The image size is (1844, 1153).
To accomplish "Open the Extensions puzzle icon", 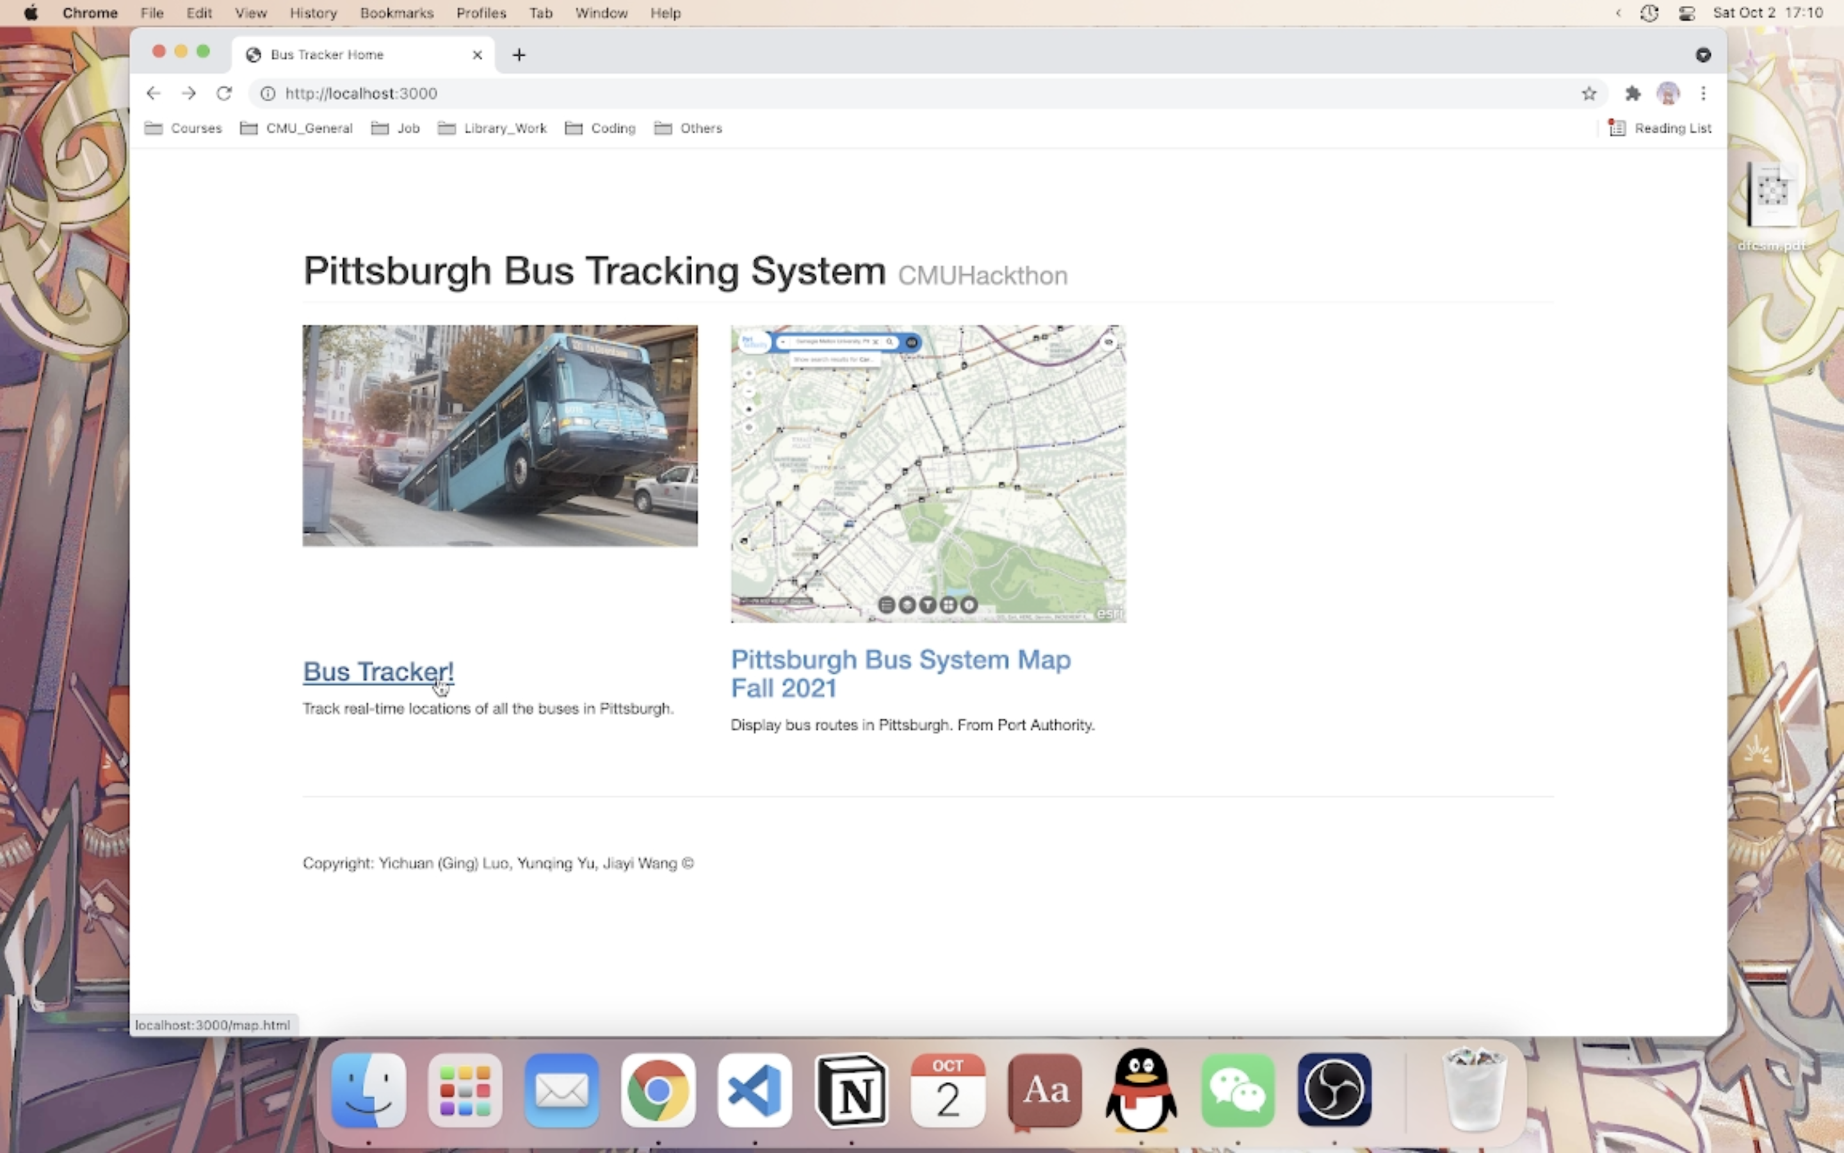I will [x=1632, y=93].
